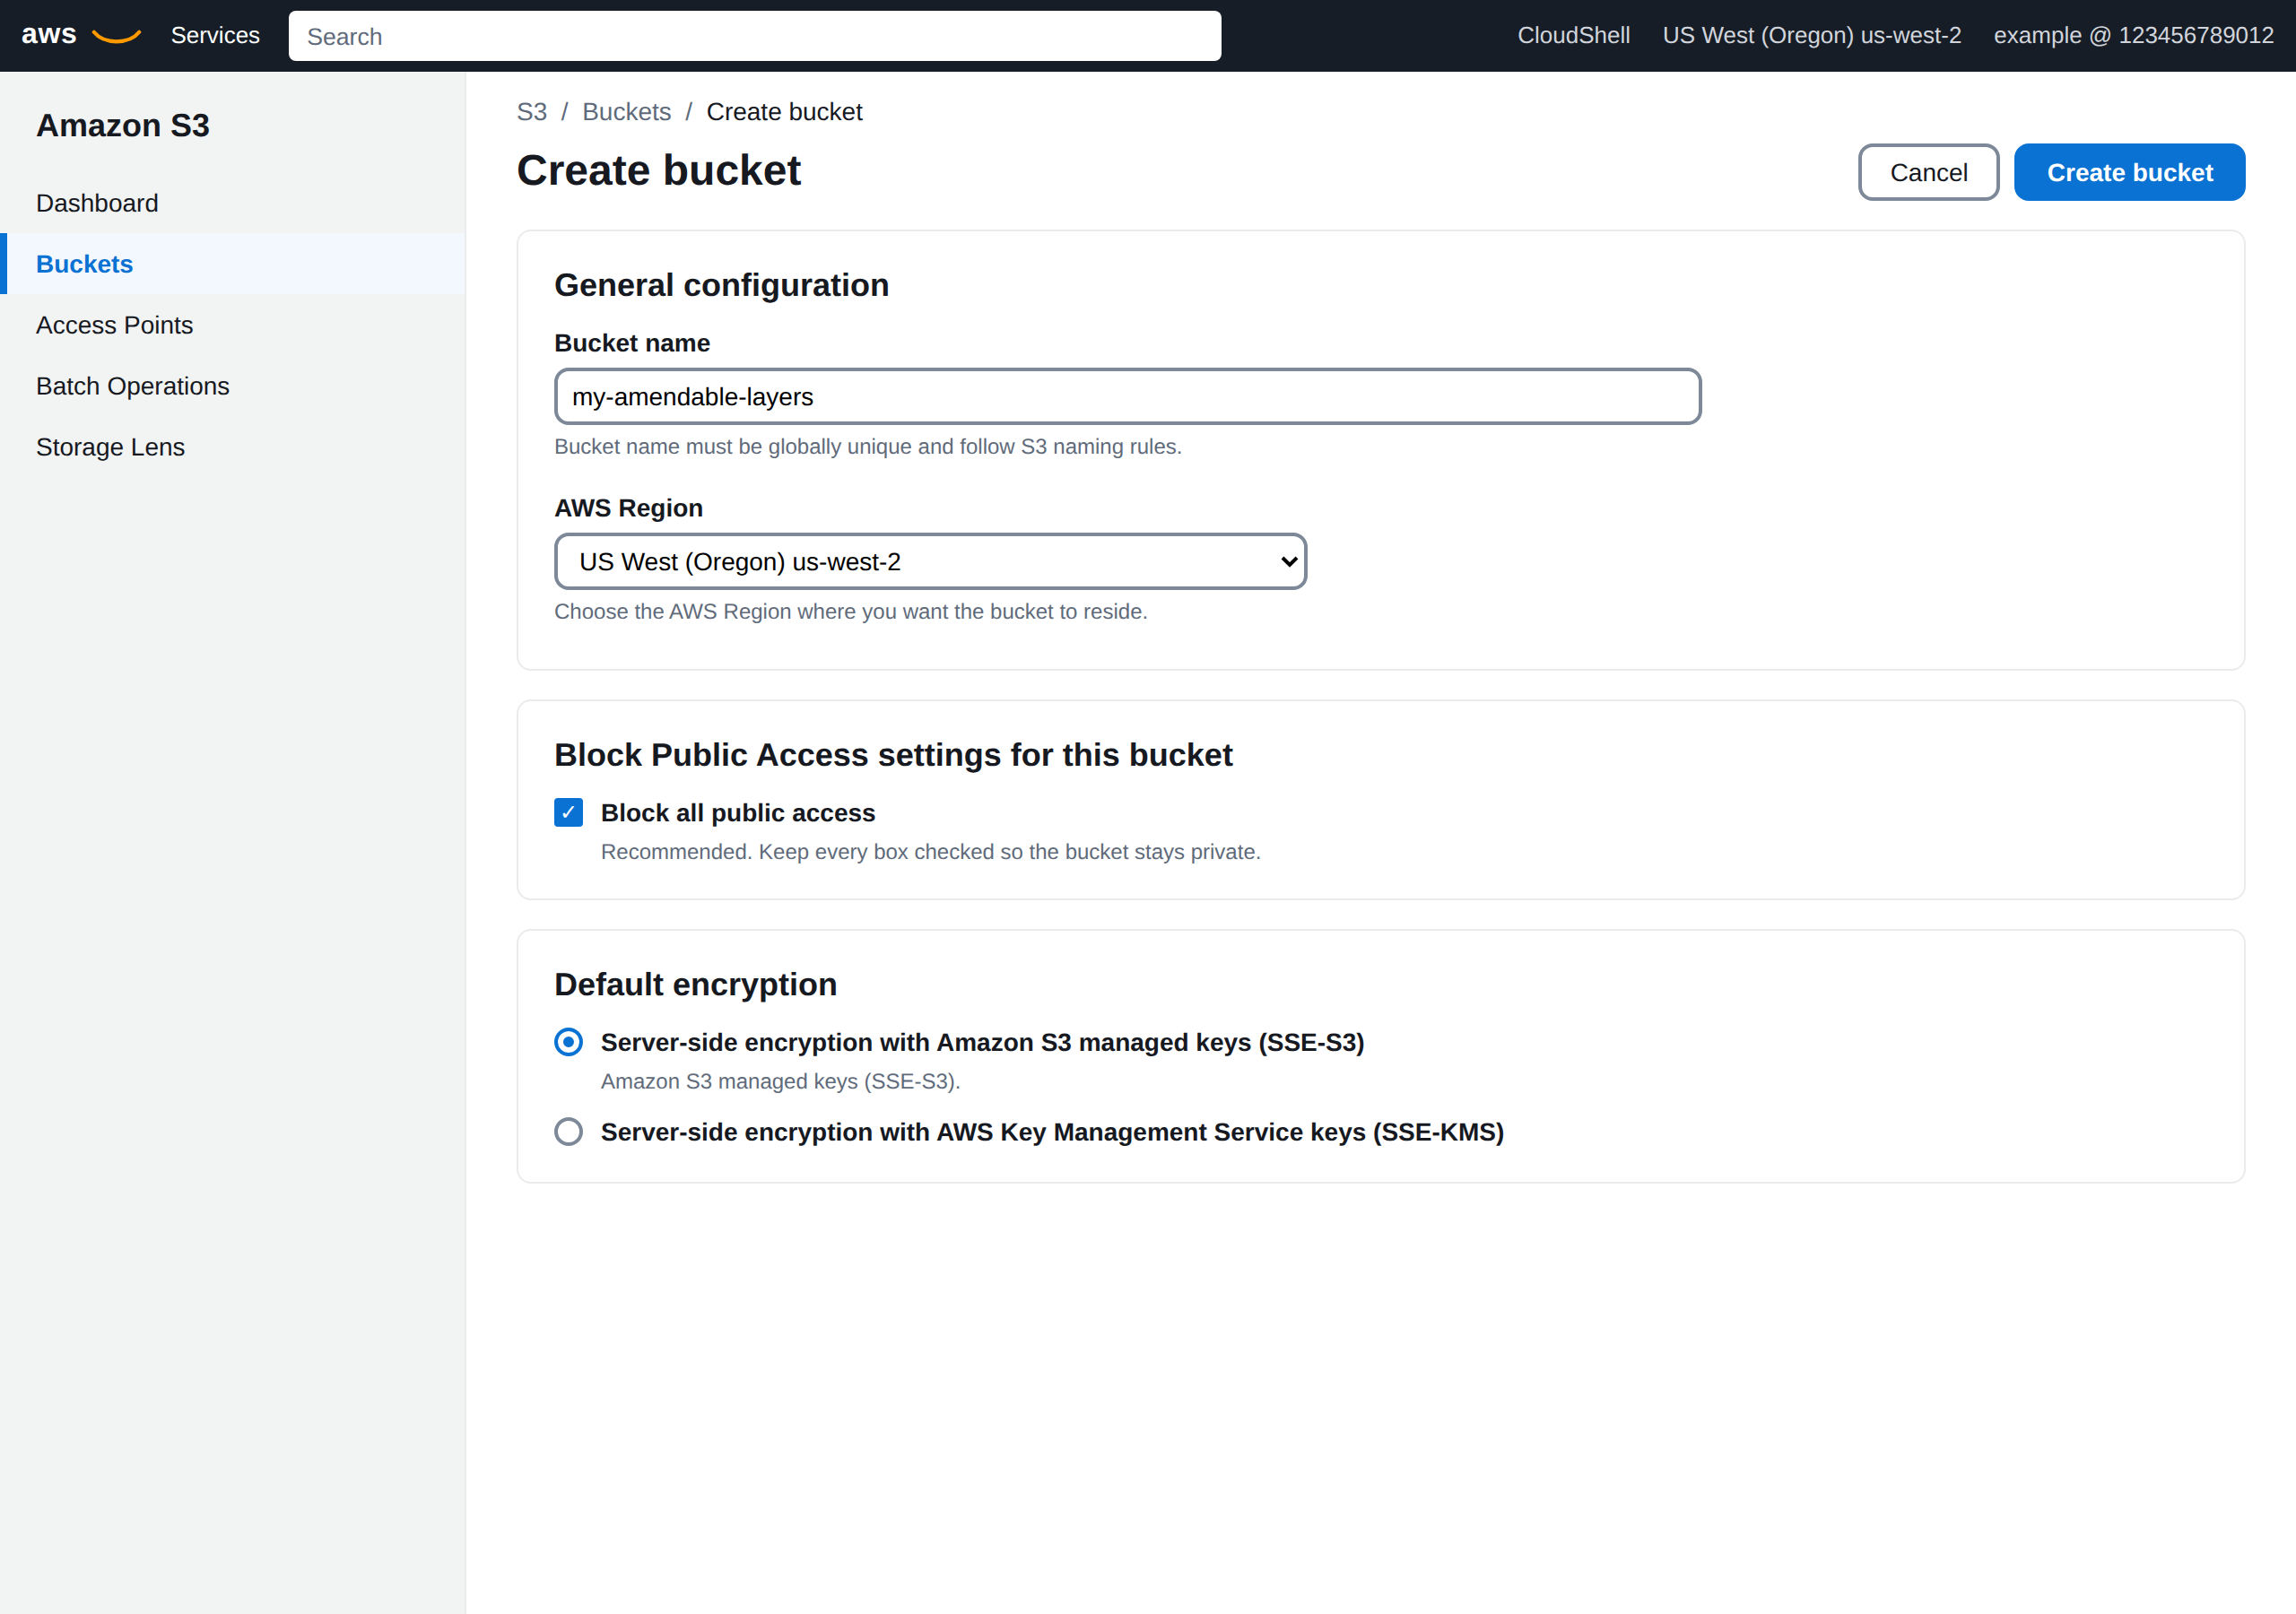Viewport: 2296px width, 1614px height.
Task: Select the SSE-KMS encryption radio option
Action: 568,1132
